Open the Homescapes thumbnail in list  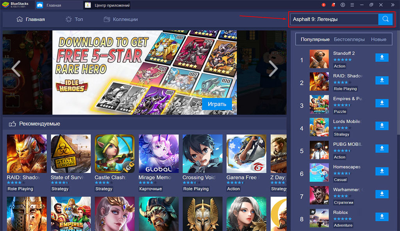coord(319,172)
